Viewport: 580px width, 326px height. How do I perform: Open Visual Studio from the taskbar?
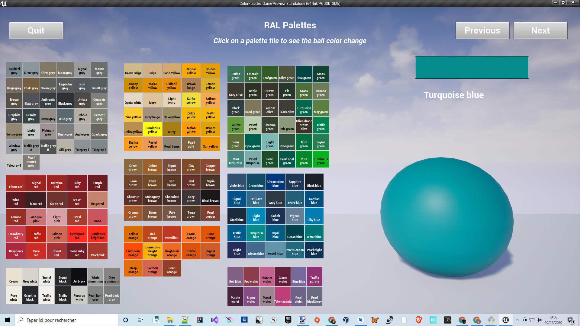[x=214, y=320]
